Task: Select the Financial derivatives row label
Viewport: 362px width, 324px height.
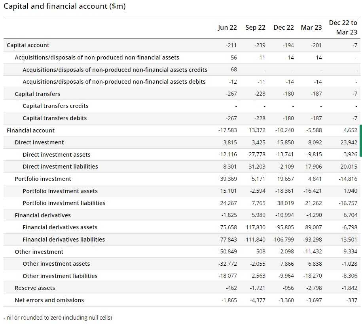Action: coord(43,215)
